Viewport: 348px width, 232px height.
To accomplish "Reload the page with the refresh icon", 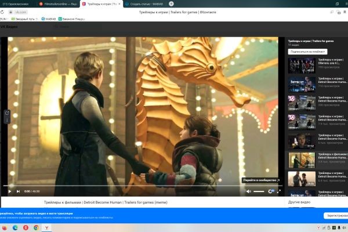I will click(2, 12).
